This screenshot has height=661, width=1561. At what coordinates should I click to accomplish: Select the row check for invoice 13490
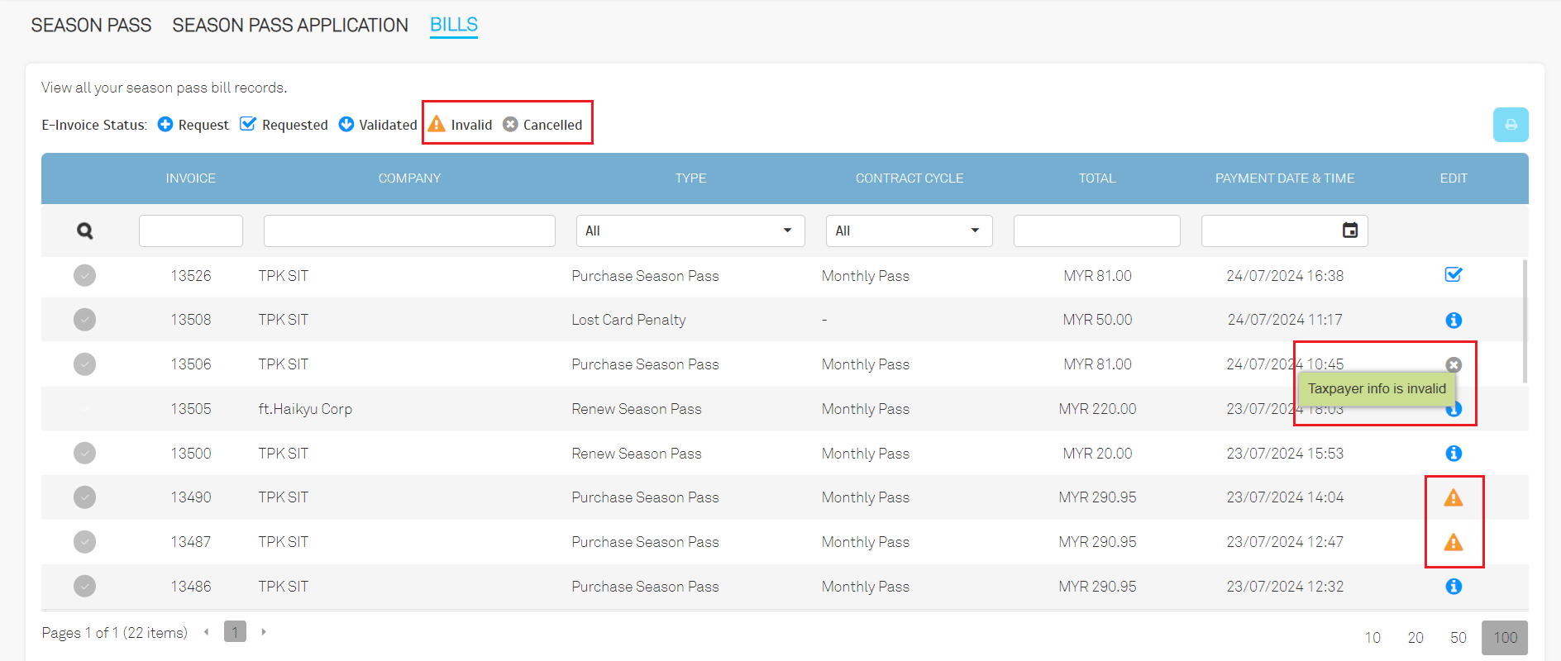click(84, 497)
